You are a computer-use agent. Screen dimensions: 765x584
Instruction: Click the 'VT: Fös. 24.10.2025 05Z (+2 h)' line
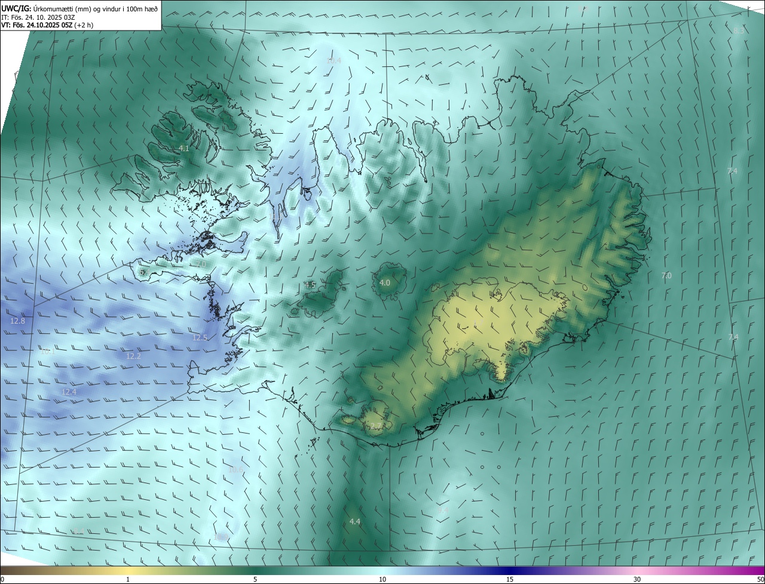[x=47, y=25]
